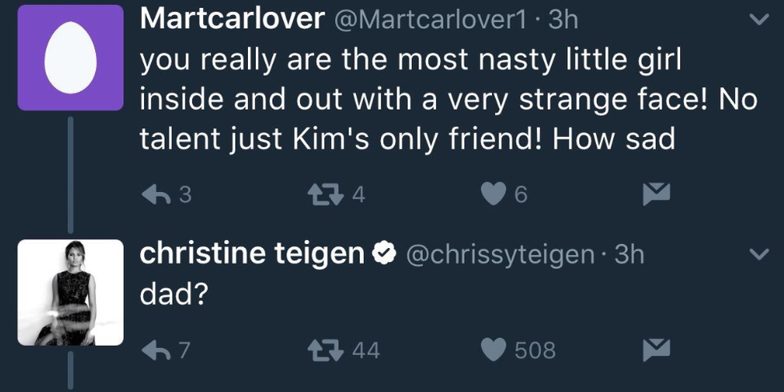The width and height of the screenshot is (784, 392).
Task: Click the envelope icon on Martcarlover's tweet
Action: (x=657, y=194)
